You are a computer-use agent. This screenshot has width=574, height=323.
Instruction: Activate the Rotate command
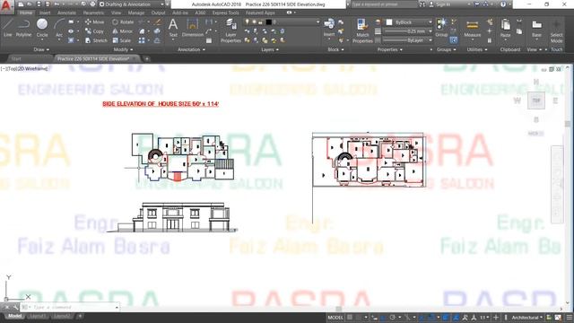tap(123, 22)
